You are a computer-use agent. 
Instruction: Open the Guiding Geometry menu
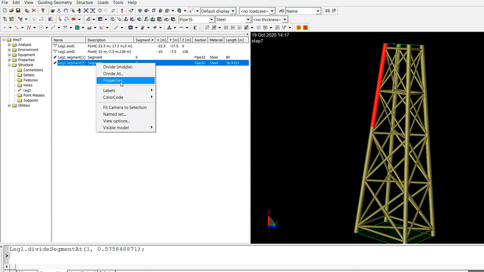point(55,3)
